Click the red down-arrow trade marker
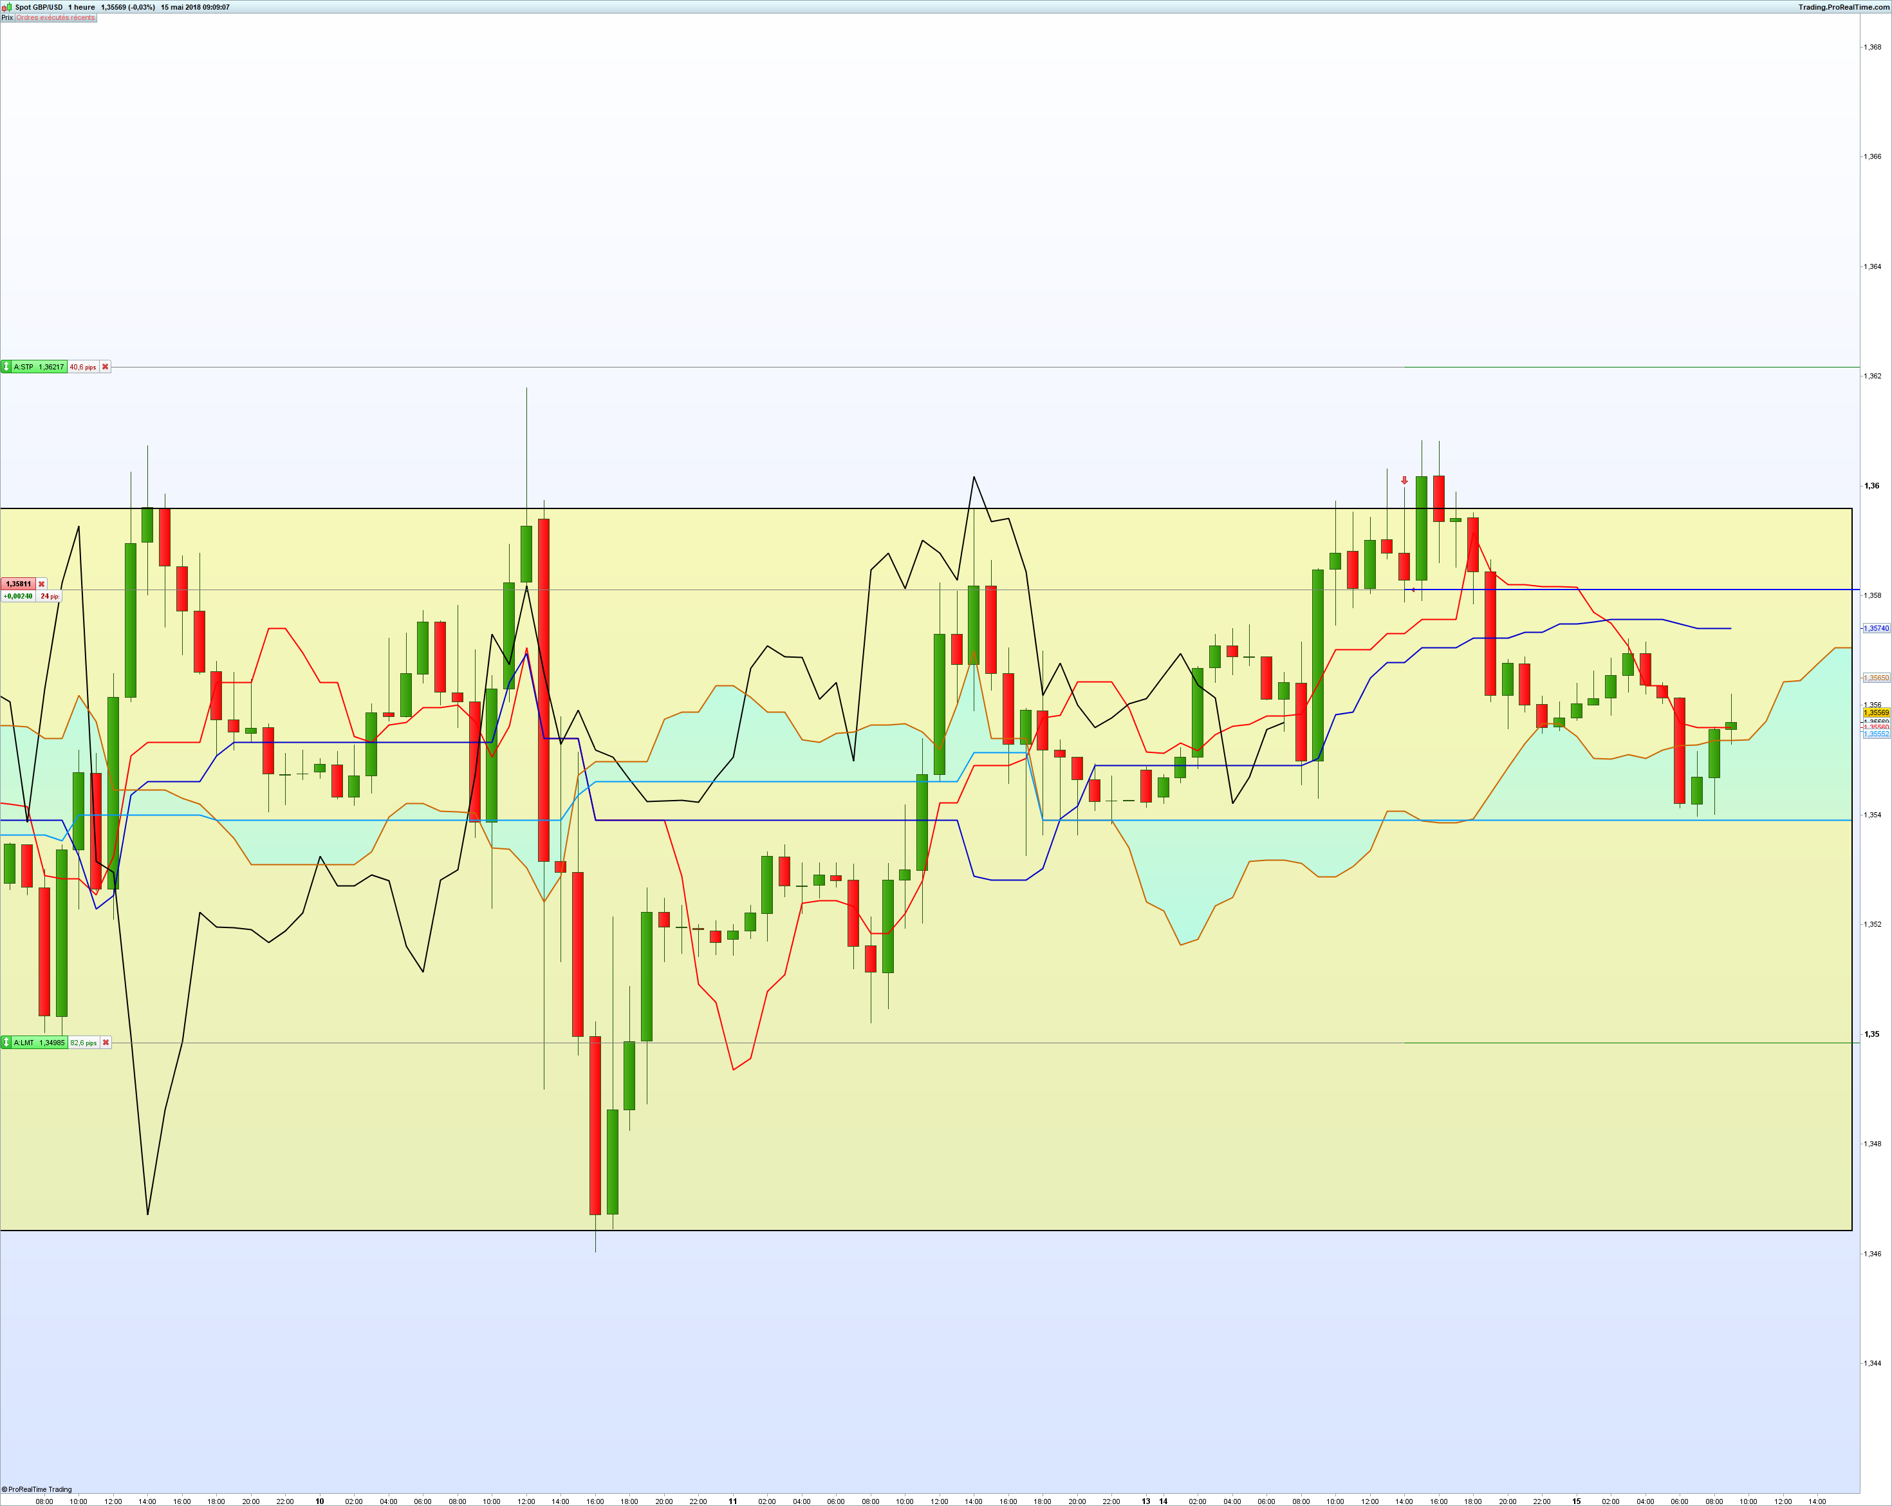This screenshot has height=1506, width=1892. [1404, 480]
